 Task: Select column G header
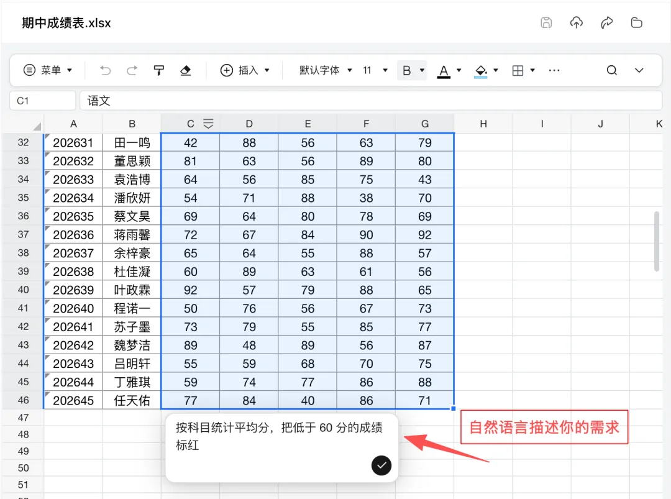coord(424,124)
